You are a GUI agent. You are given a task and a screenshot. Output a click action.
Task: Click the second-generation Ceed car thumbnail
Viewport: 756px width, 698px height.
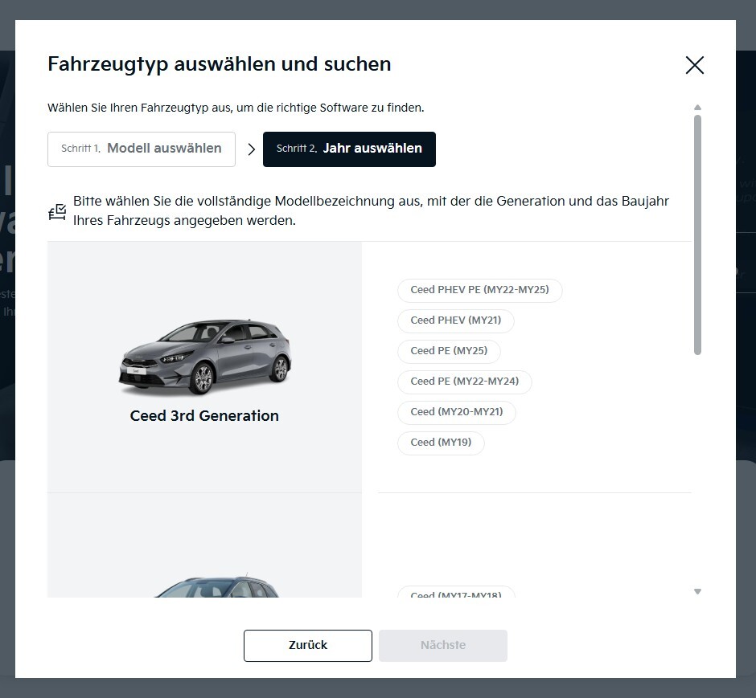[x=216, y=587]
